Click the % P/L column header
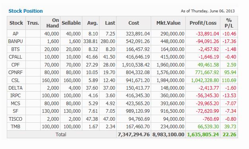Viewport: 249px width, 149px height. point(229,23)
